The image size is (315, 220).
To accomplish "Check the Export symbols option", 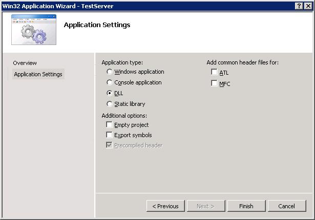I will [x=110, y=135].
